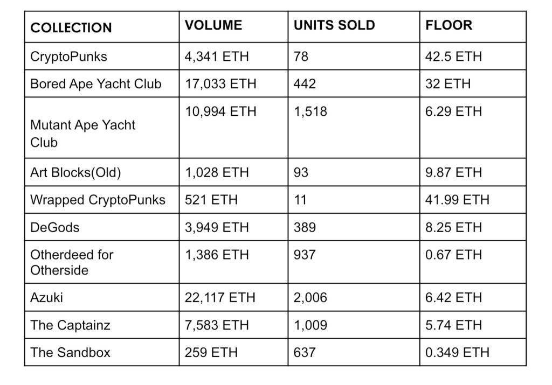Image resolution: width=552 pixels, height=385 pixels.
Task: Select the 17,033 ETH volume cell
Action: [220, 84]
